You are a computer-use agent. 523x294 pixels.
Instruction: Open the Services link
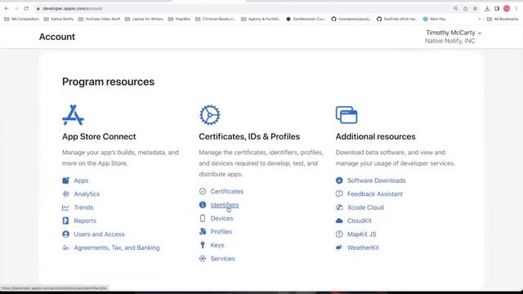[222, 258]
